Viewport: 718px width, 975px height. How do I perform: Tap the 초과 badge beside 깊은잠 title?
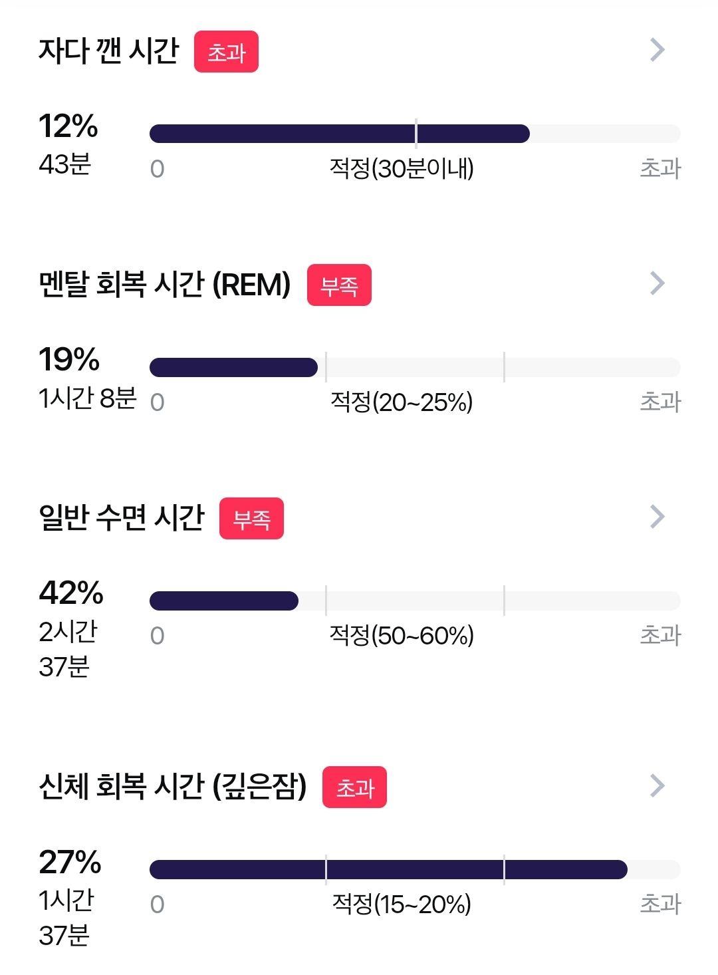point(354,787)
